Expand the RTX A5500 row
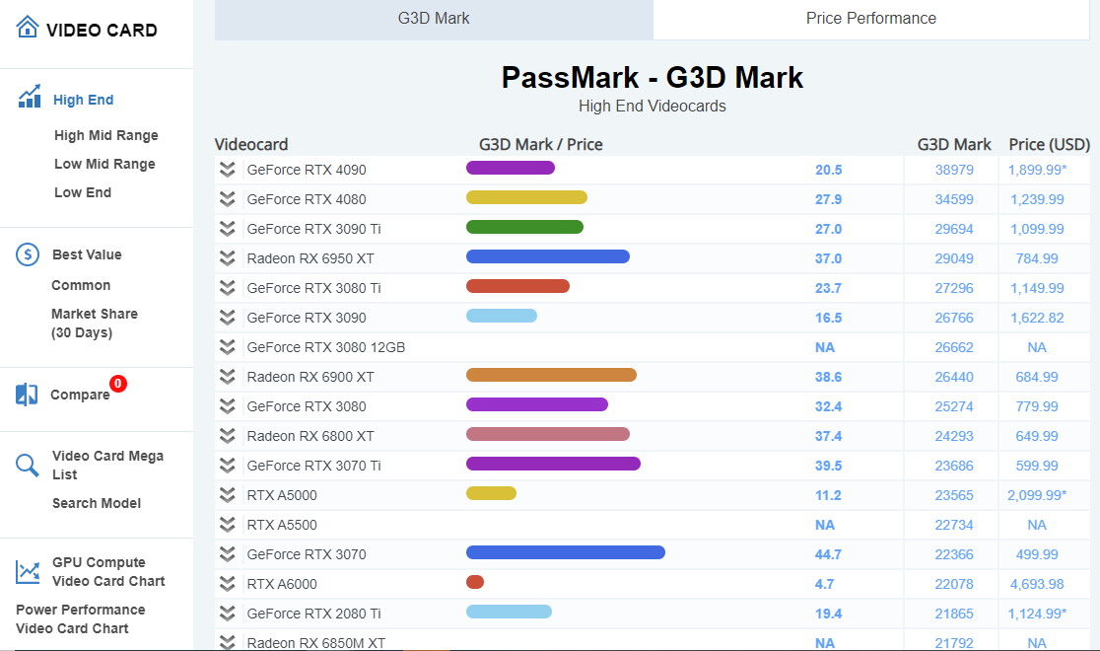 pos(227,525)
